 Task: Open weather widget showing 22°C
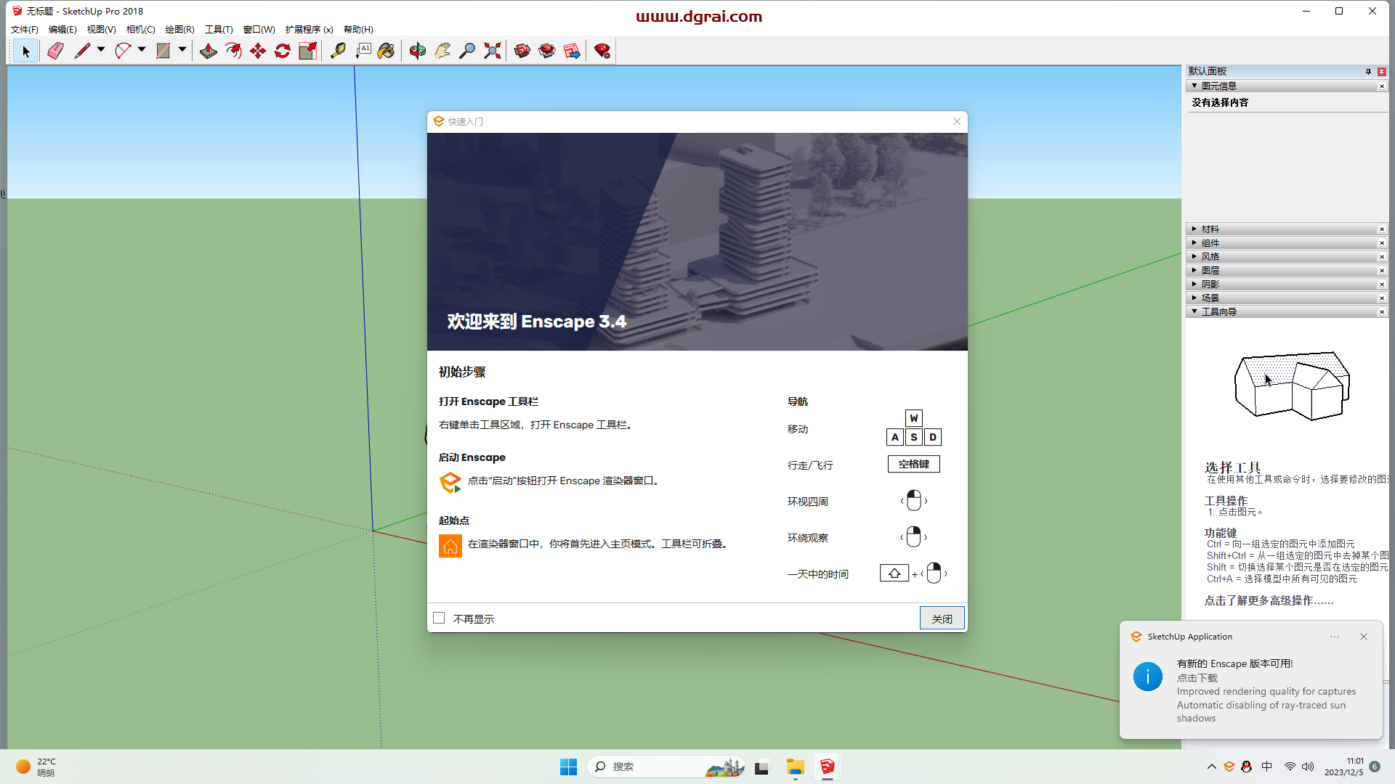tap(36, 767)
